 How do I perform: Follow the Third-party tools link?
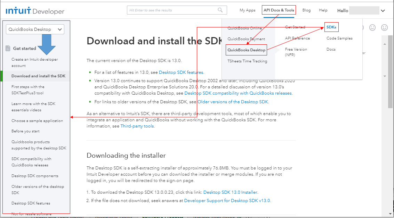[137, 126]
